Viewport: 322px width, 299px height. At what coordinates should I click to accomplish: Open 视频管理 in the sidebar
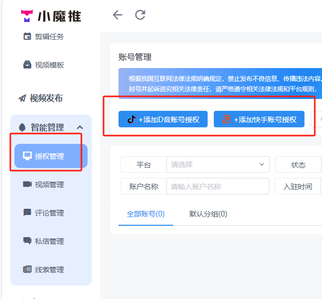tap(49, 185)
